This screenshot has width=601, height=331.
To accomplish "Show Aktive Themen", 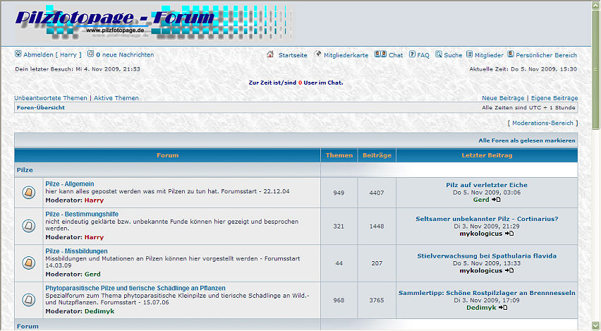I will [116, 98].
